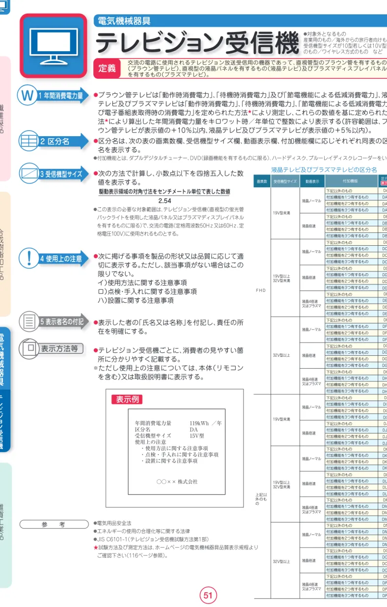The height and width of the screenshot is (607, 387).
Task: Select the 表示方法等 label
Action: (x=61, y=348)
